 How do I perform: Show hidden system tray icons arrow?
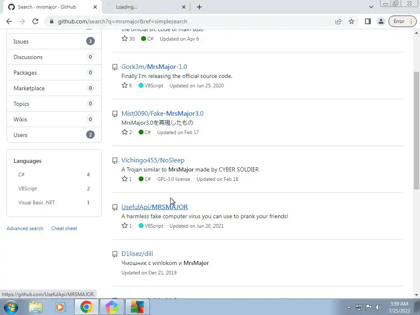349,307
